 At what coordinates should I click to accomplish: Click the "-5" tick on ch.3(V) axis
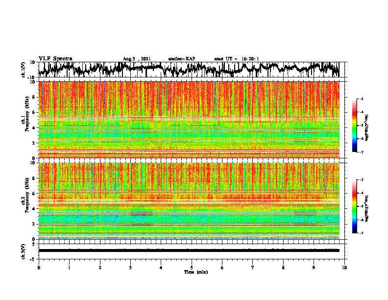point(33,259)
